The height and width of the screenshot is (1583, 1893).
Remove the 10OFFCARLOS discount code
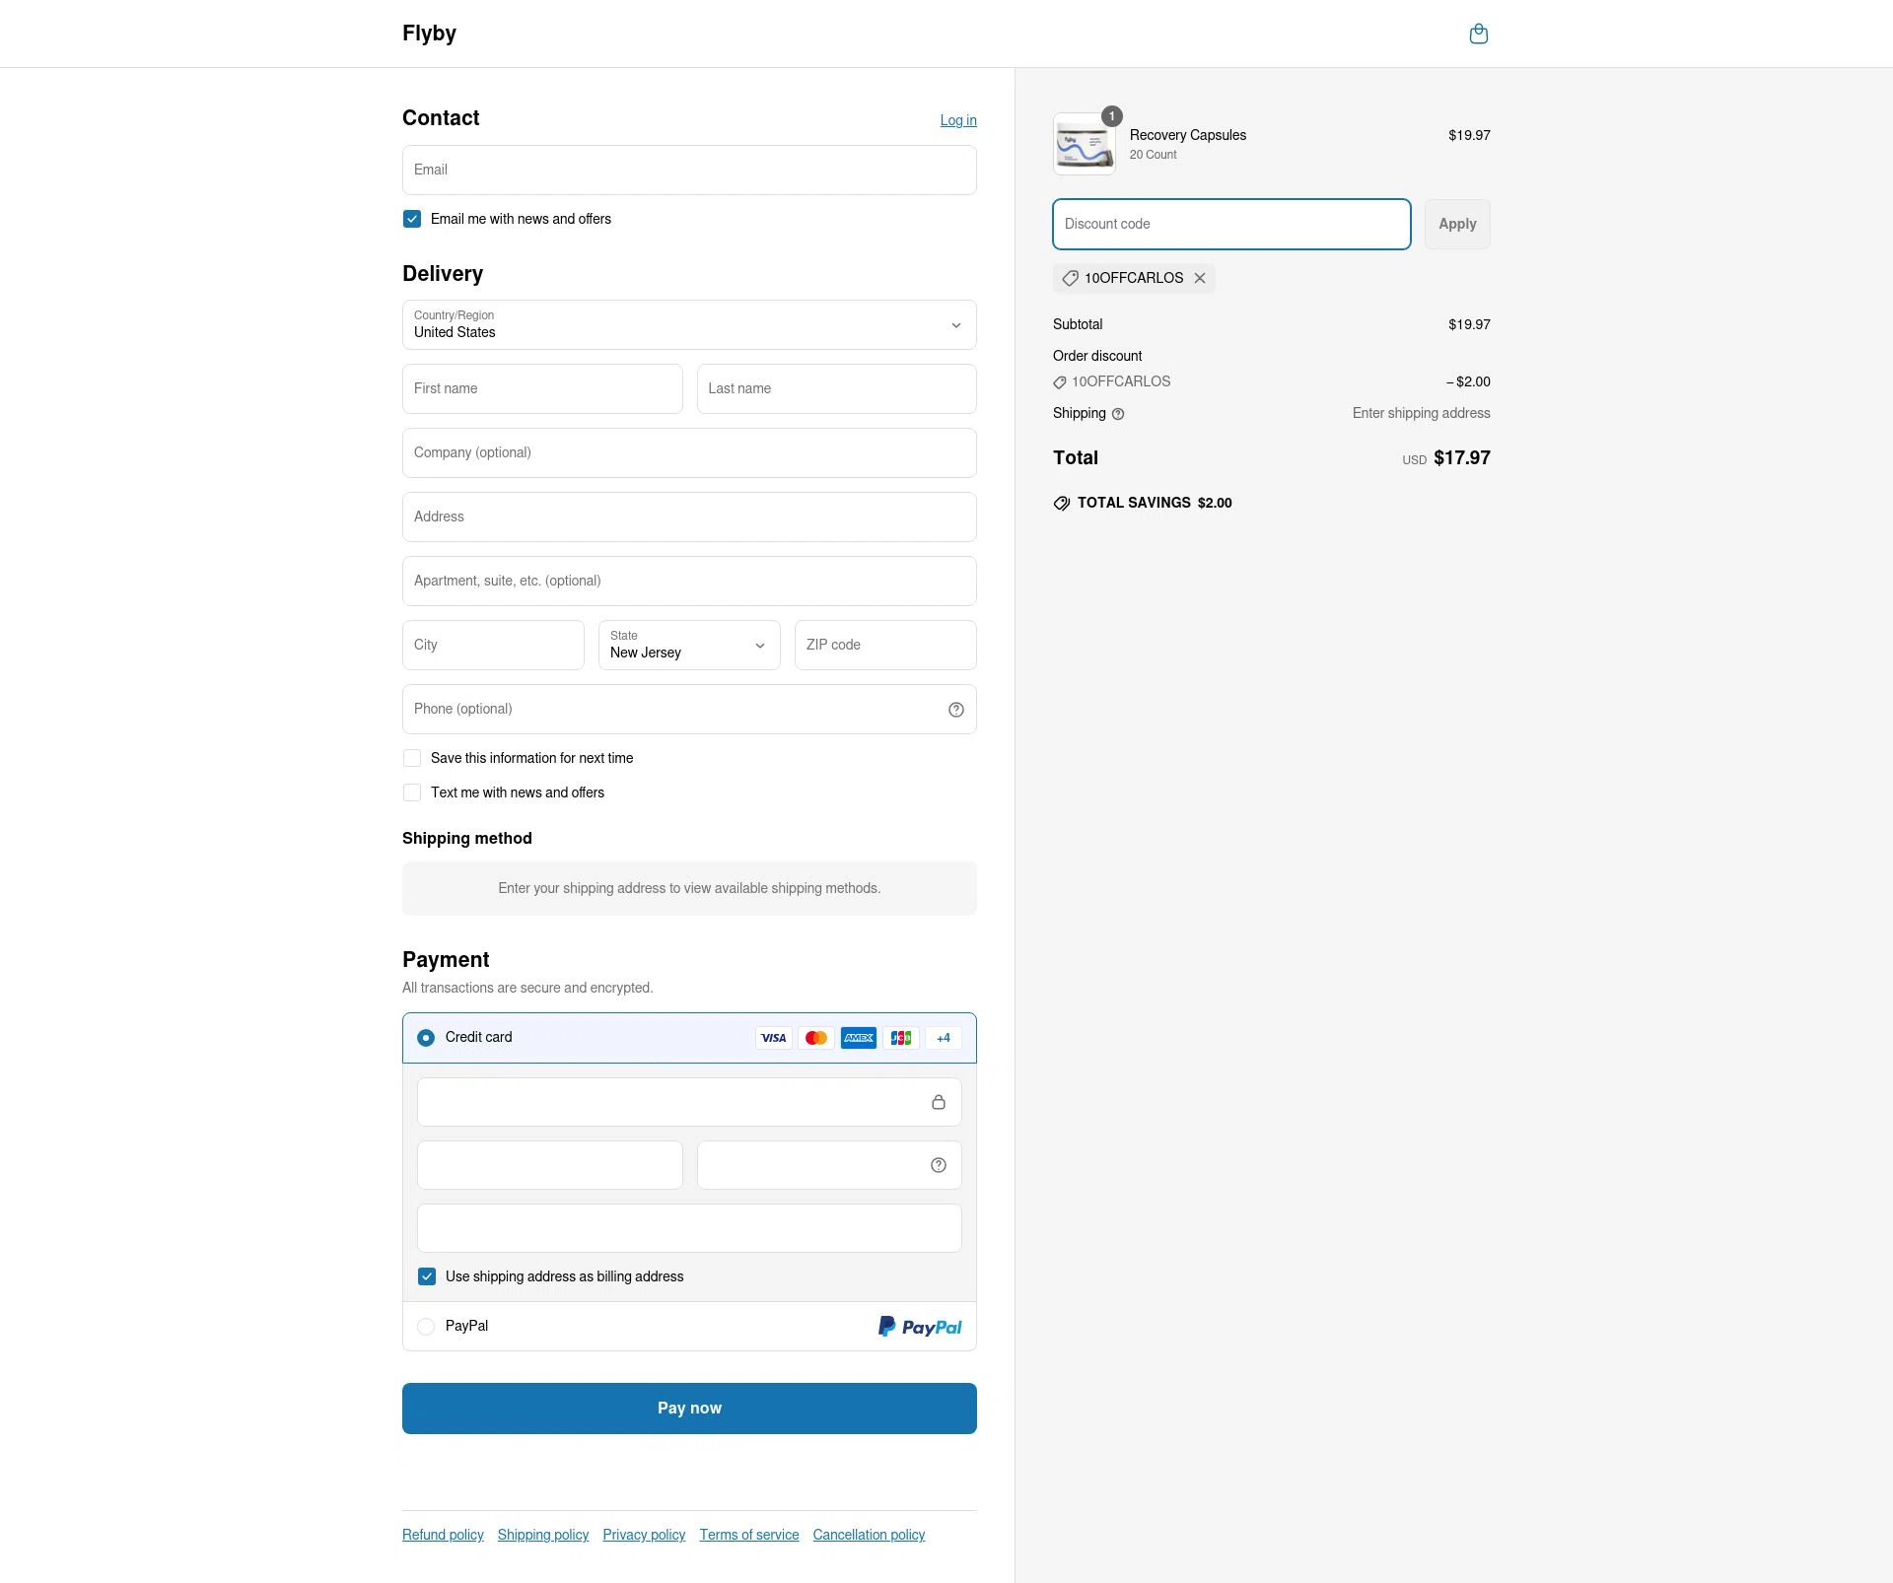click(1200, 278)
